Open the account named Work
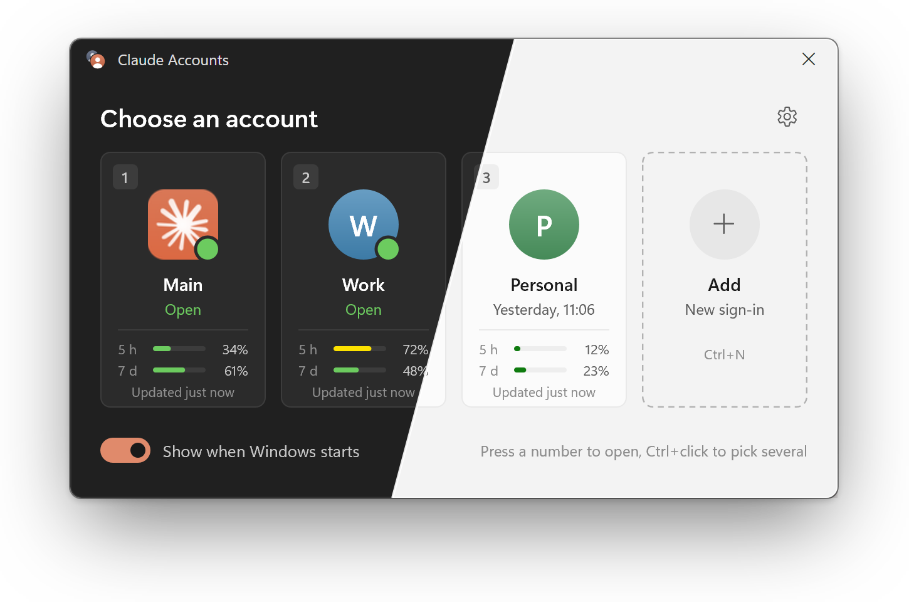 pyautogui.click(x=364, y=285)
